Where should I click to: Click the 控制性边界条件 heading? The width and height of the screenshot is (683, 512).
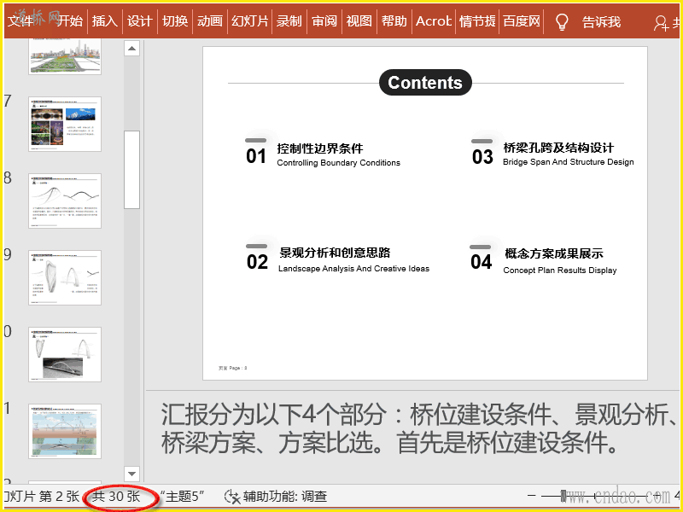pos(320,148)
